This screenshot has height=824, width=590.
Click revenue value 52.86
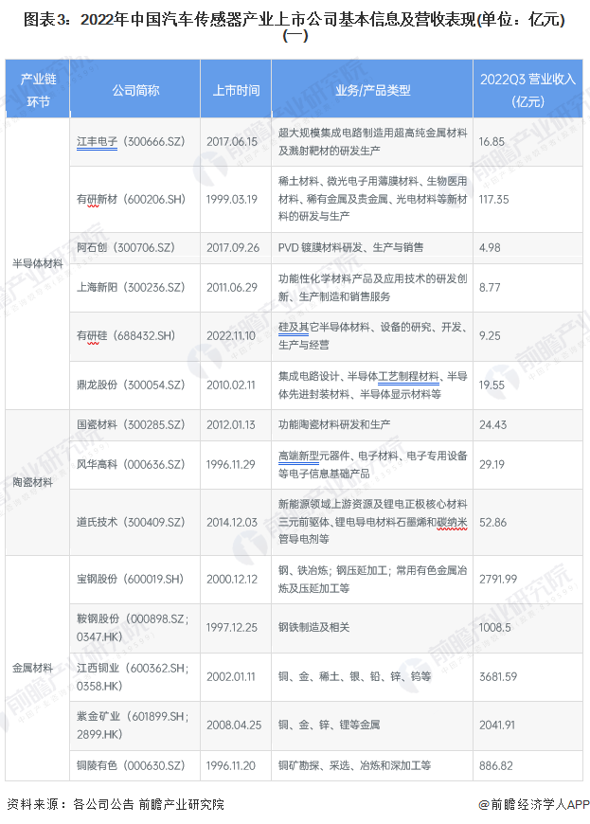click(x=492, y=523)
